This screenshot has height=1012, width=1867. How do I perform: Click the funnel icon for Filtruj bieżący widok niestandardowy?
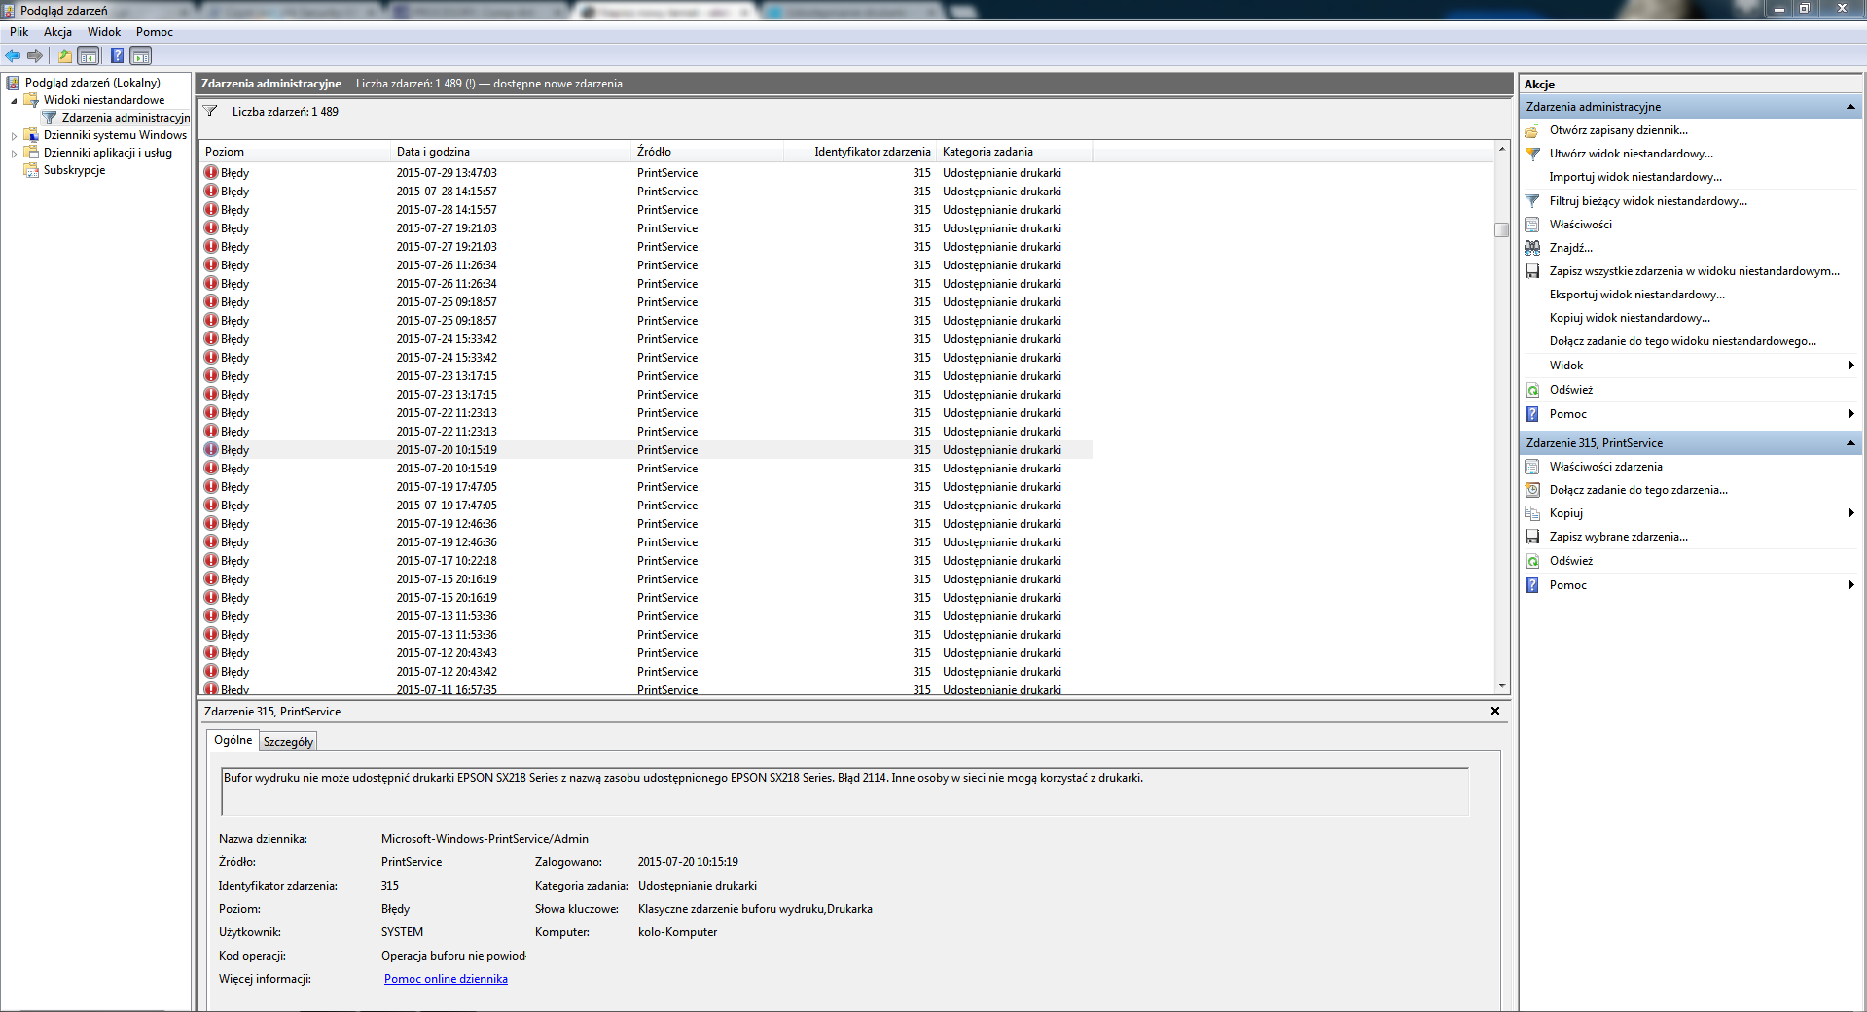[x=1532, y=201]
